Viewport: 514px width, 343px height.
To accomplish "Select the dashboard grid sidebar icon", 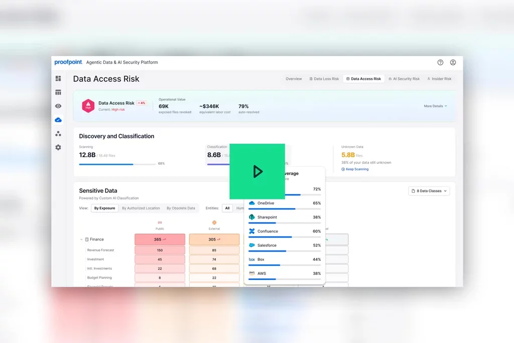I will tap(58, 78).
